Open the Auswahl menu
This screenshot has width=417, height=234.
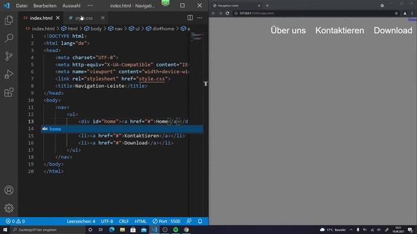click(x=71, y=6)
